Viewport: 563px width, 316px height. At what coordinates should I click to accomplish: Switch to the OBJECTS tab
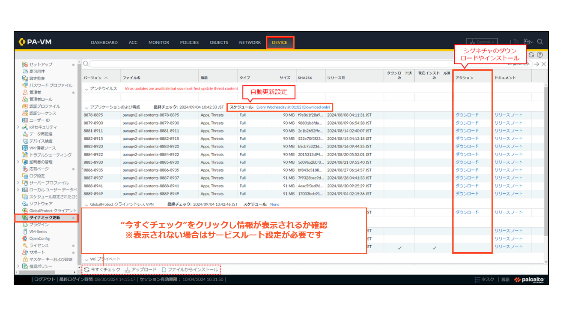(x=219, y=42)
